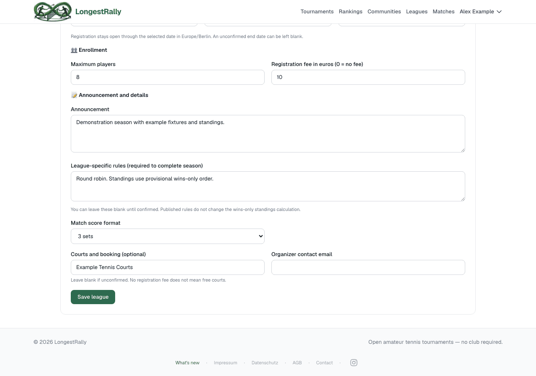Open the Rankings nav item
The image size is (536, 376).
click(350, 12)
